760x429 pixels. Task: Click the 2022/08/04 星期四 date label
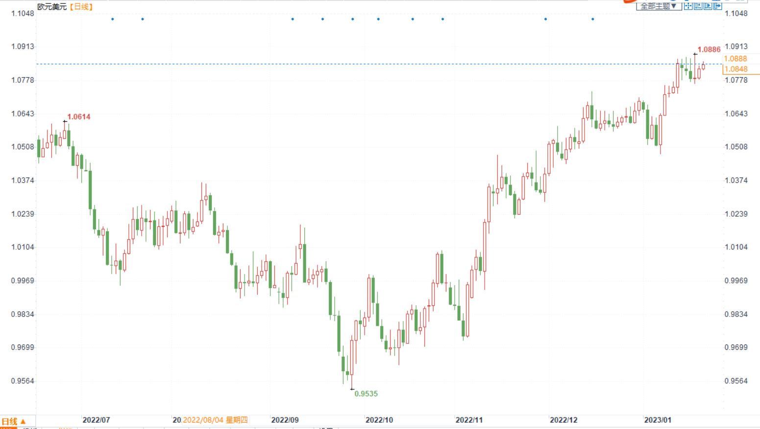click(x=215, y=420)
